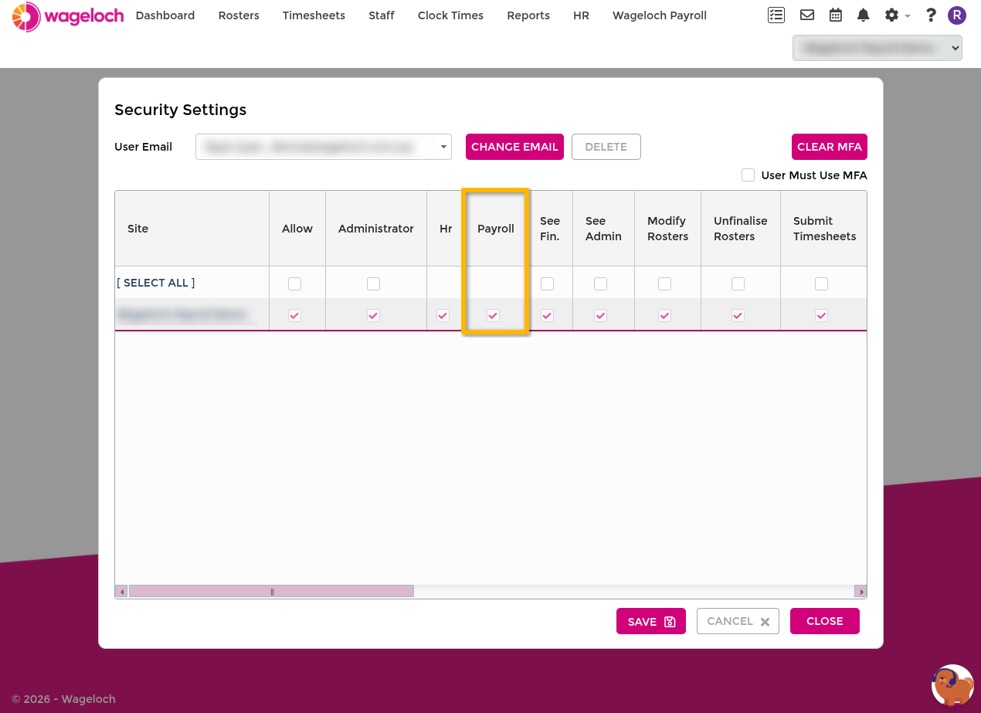Click the CHANGE EMAIL button
The width and height of the screenshot is (981, 713).
point(514,147)
